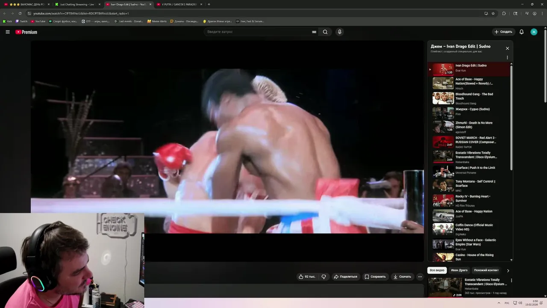Screen dimensions: 547x308
Task: Select the Иван Драго filter chip
Action: pyautogui.click(x=459, y=270)
